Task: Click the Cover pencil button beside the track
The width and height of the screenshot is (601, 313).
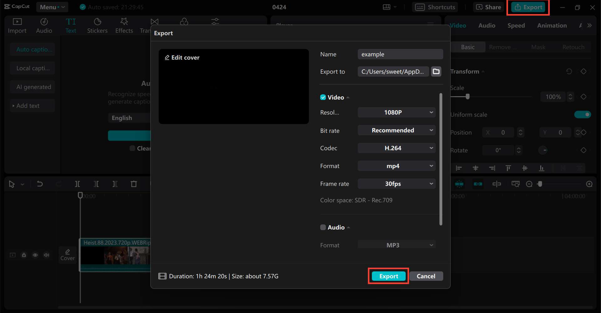Action: tap(68, 255)
